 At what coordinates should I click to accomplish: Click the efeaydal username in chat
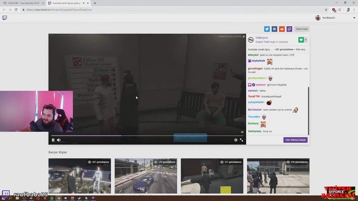click(253, 55)
